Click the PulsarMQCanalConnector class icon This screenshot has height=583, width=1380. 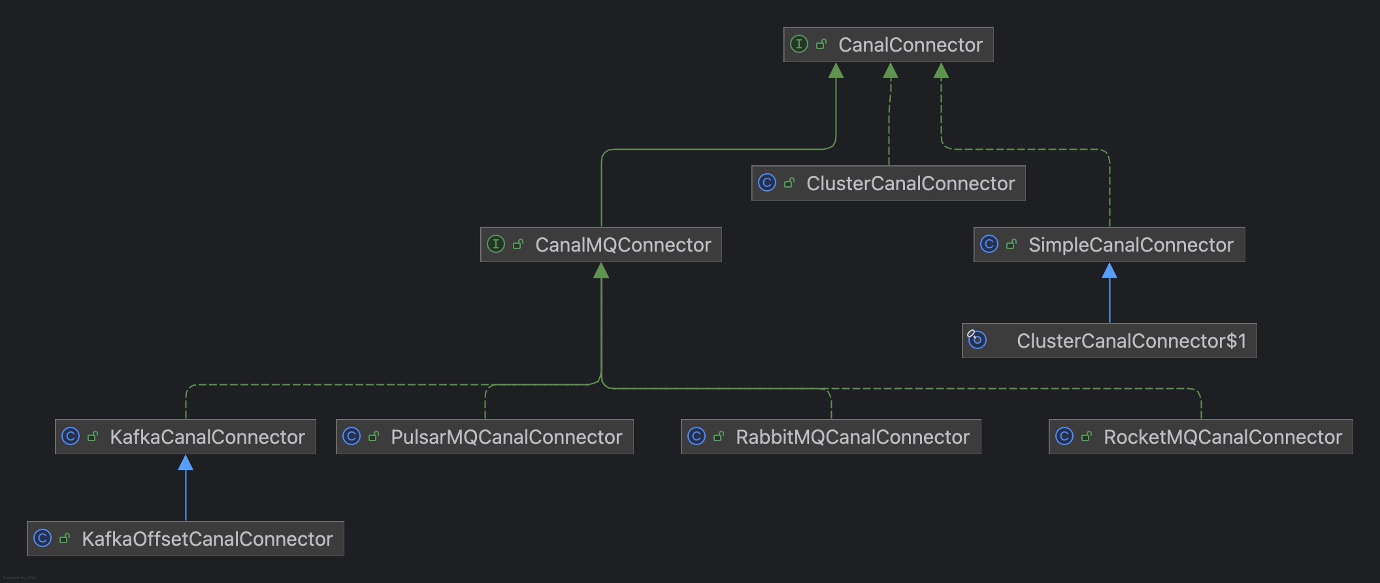point(352,437)
